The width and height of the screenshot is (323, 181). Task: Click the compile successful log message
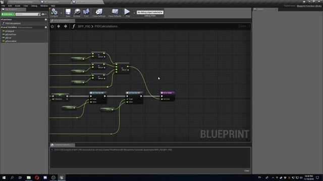point(113,150)
